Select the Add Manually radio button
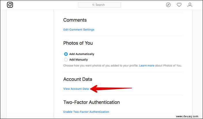 coord(66,60)
